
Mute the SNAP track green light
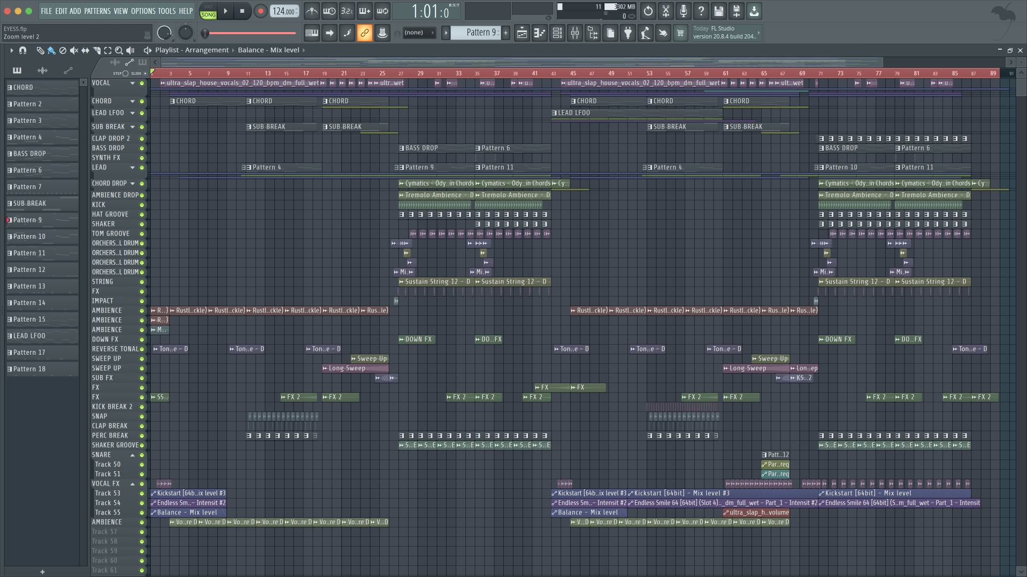tap(142, 417)
